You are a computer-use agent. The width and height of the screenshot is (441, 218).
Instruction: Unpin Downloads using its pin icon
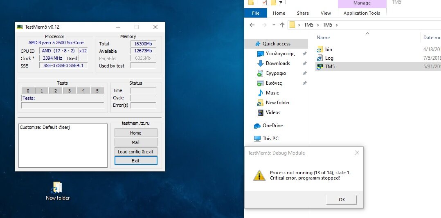pos(304,63)
